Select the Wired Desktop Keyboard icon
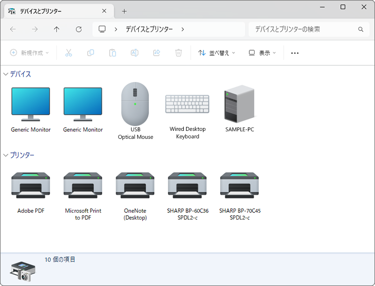This screenshot has width=375, height=286. point(187,104)
